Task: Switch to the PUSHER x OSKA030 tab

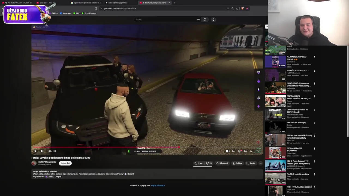Action: coord(17,3)
